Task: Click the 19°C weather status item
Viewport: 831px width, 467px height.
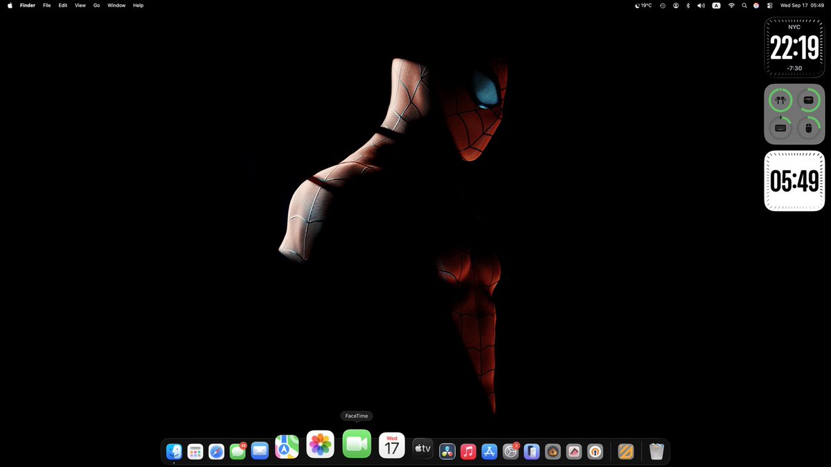Action: click(643, 5)
